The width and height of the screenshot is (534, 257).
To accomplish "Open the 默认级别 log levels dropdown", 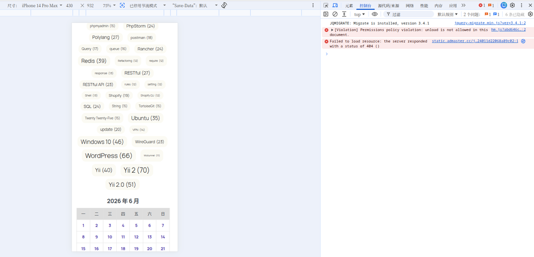I will coord(447,14).
